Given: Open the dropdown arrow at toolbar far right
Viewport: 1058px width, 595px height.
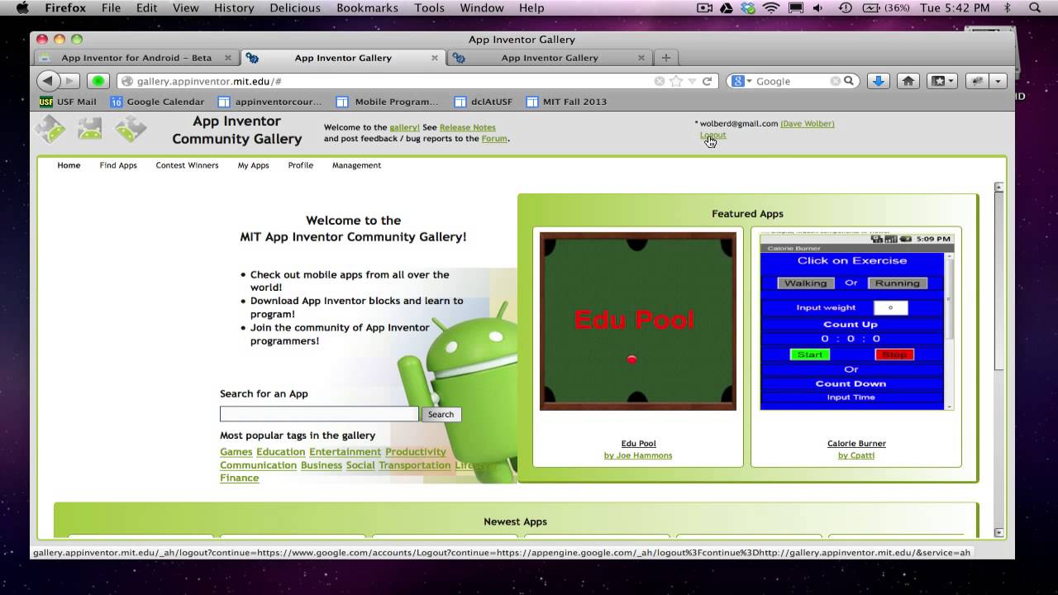Looking at the screenshot, I should [x=998, y=81].
